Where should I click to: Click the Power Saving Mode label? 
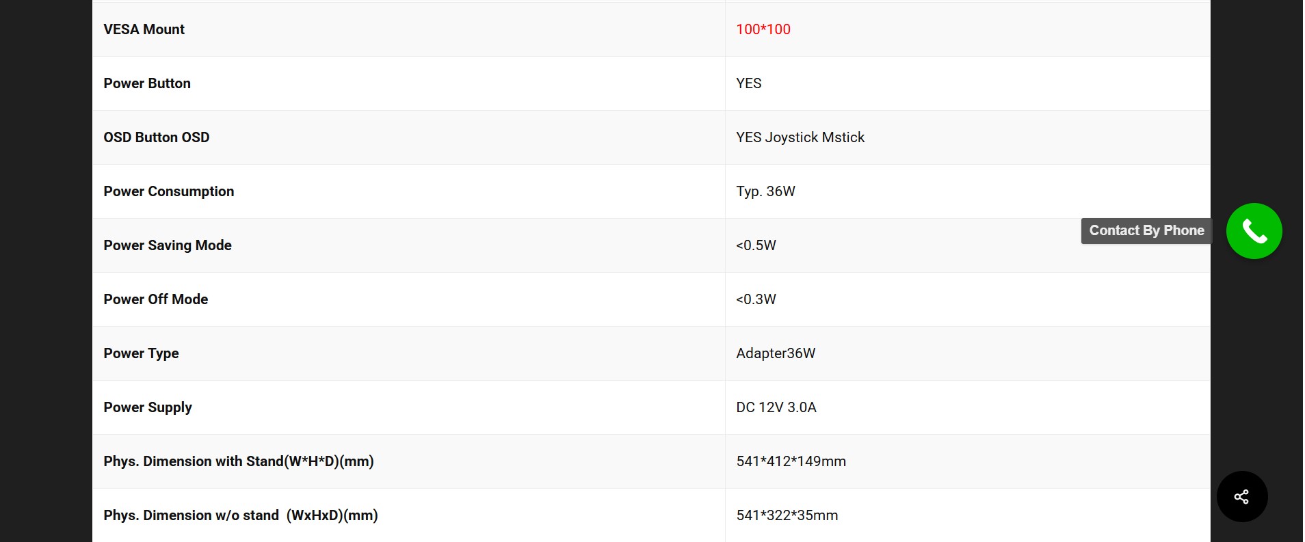pyautogui.click(x=168, y=245)
